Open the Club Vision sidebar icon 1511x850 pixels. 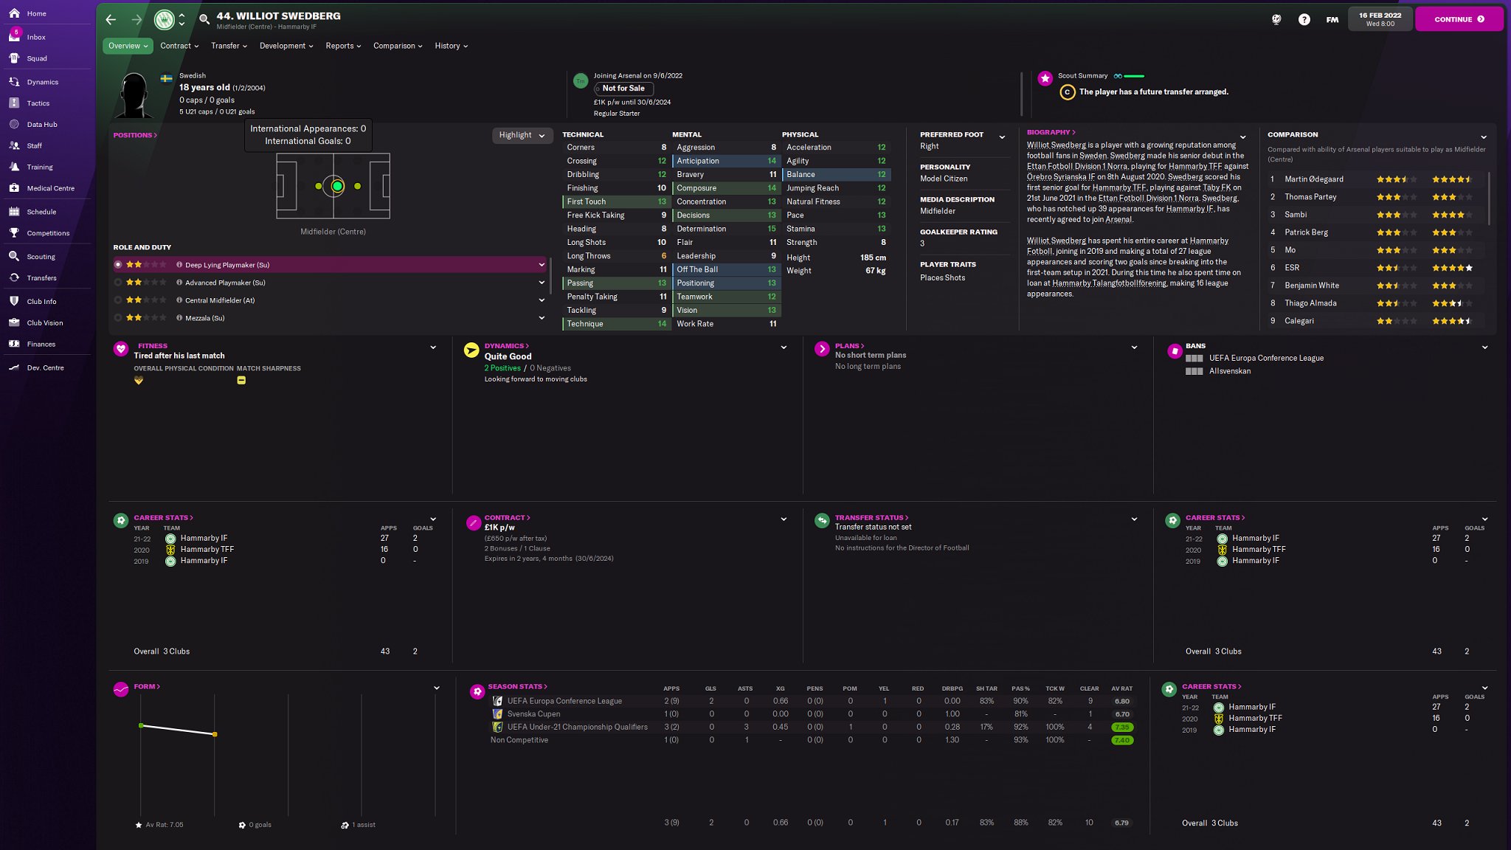14,322
